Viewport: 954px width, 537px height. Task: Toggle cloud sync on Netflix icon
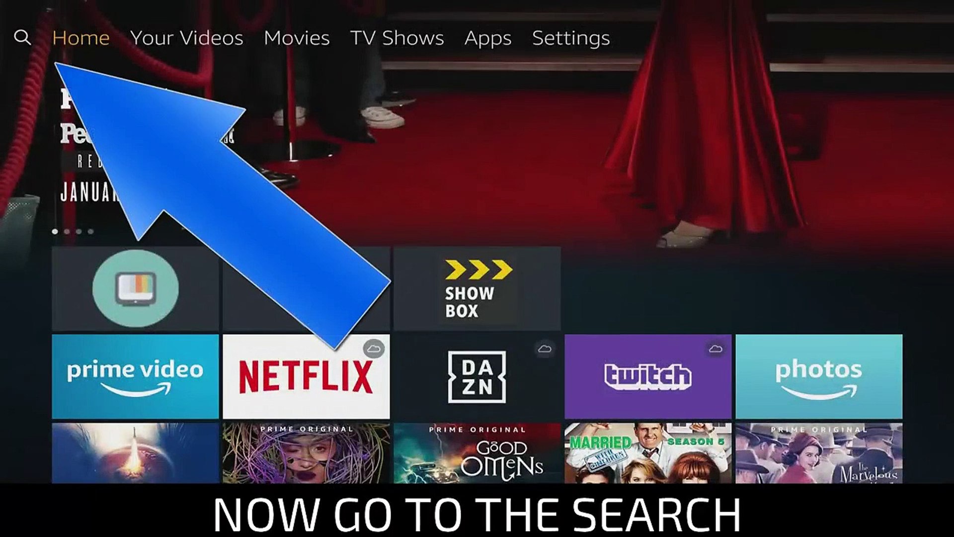point(374,348)
